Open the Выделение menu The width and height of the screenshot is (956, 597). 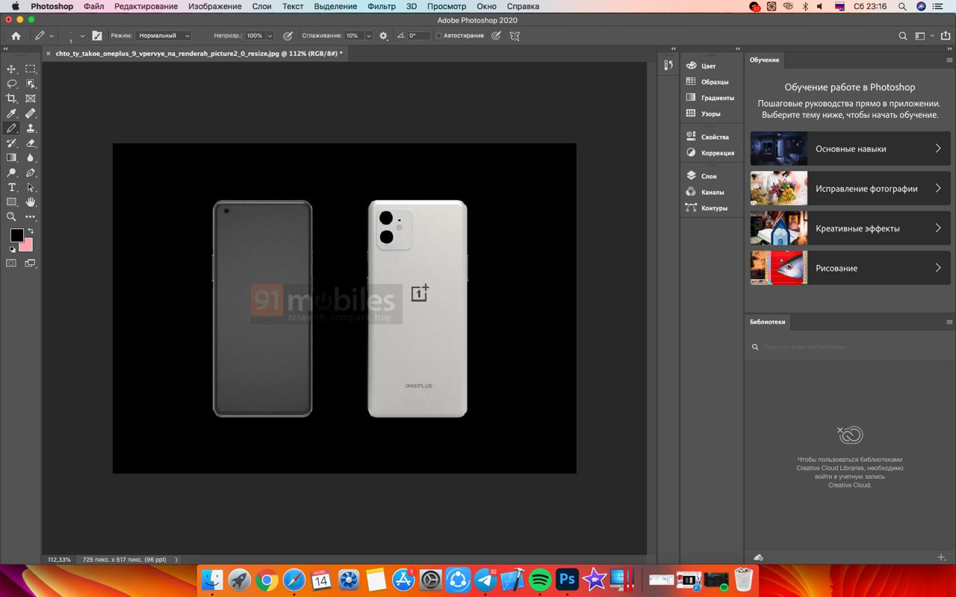pos(335,6)
